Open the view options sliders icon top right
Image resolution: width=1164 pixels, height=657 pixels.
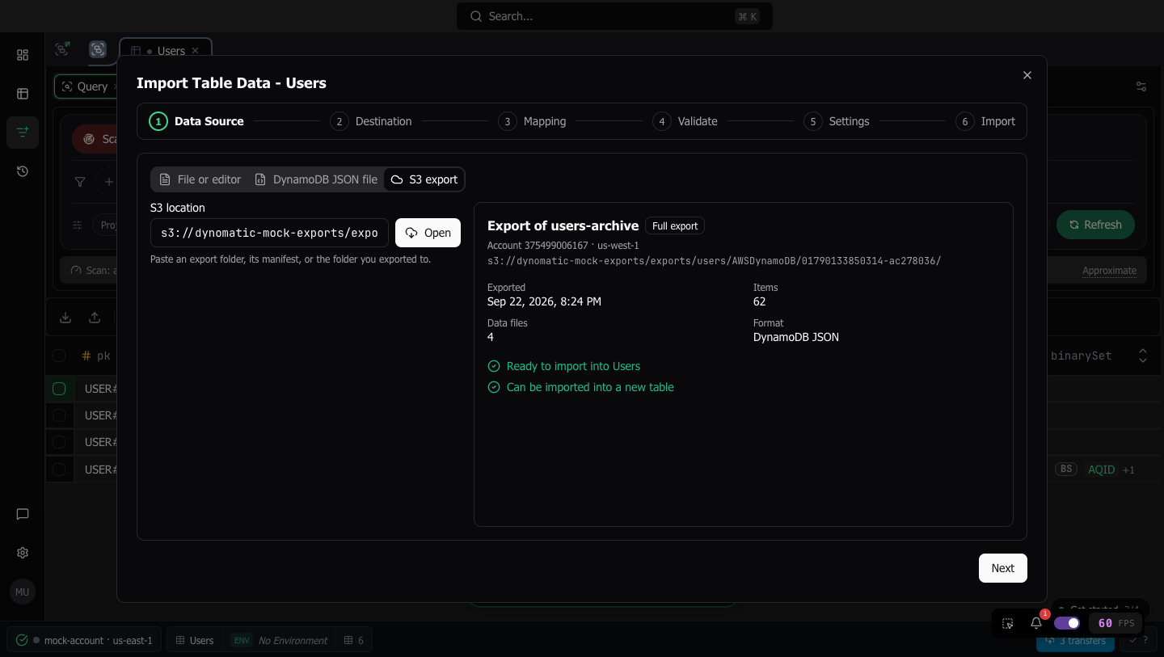tap(1141, 86)
